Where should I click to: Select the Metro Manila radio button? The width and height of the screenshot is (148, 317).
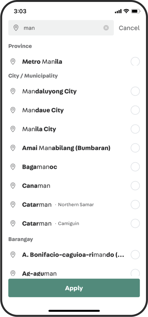[x=135, y=61]
